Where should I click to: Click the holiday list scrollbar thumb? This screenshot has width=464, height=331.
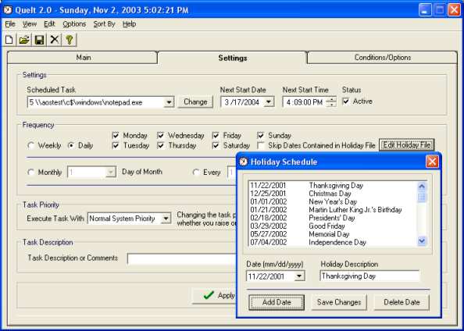422,197
